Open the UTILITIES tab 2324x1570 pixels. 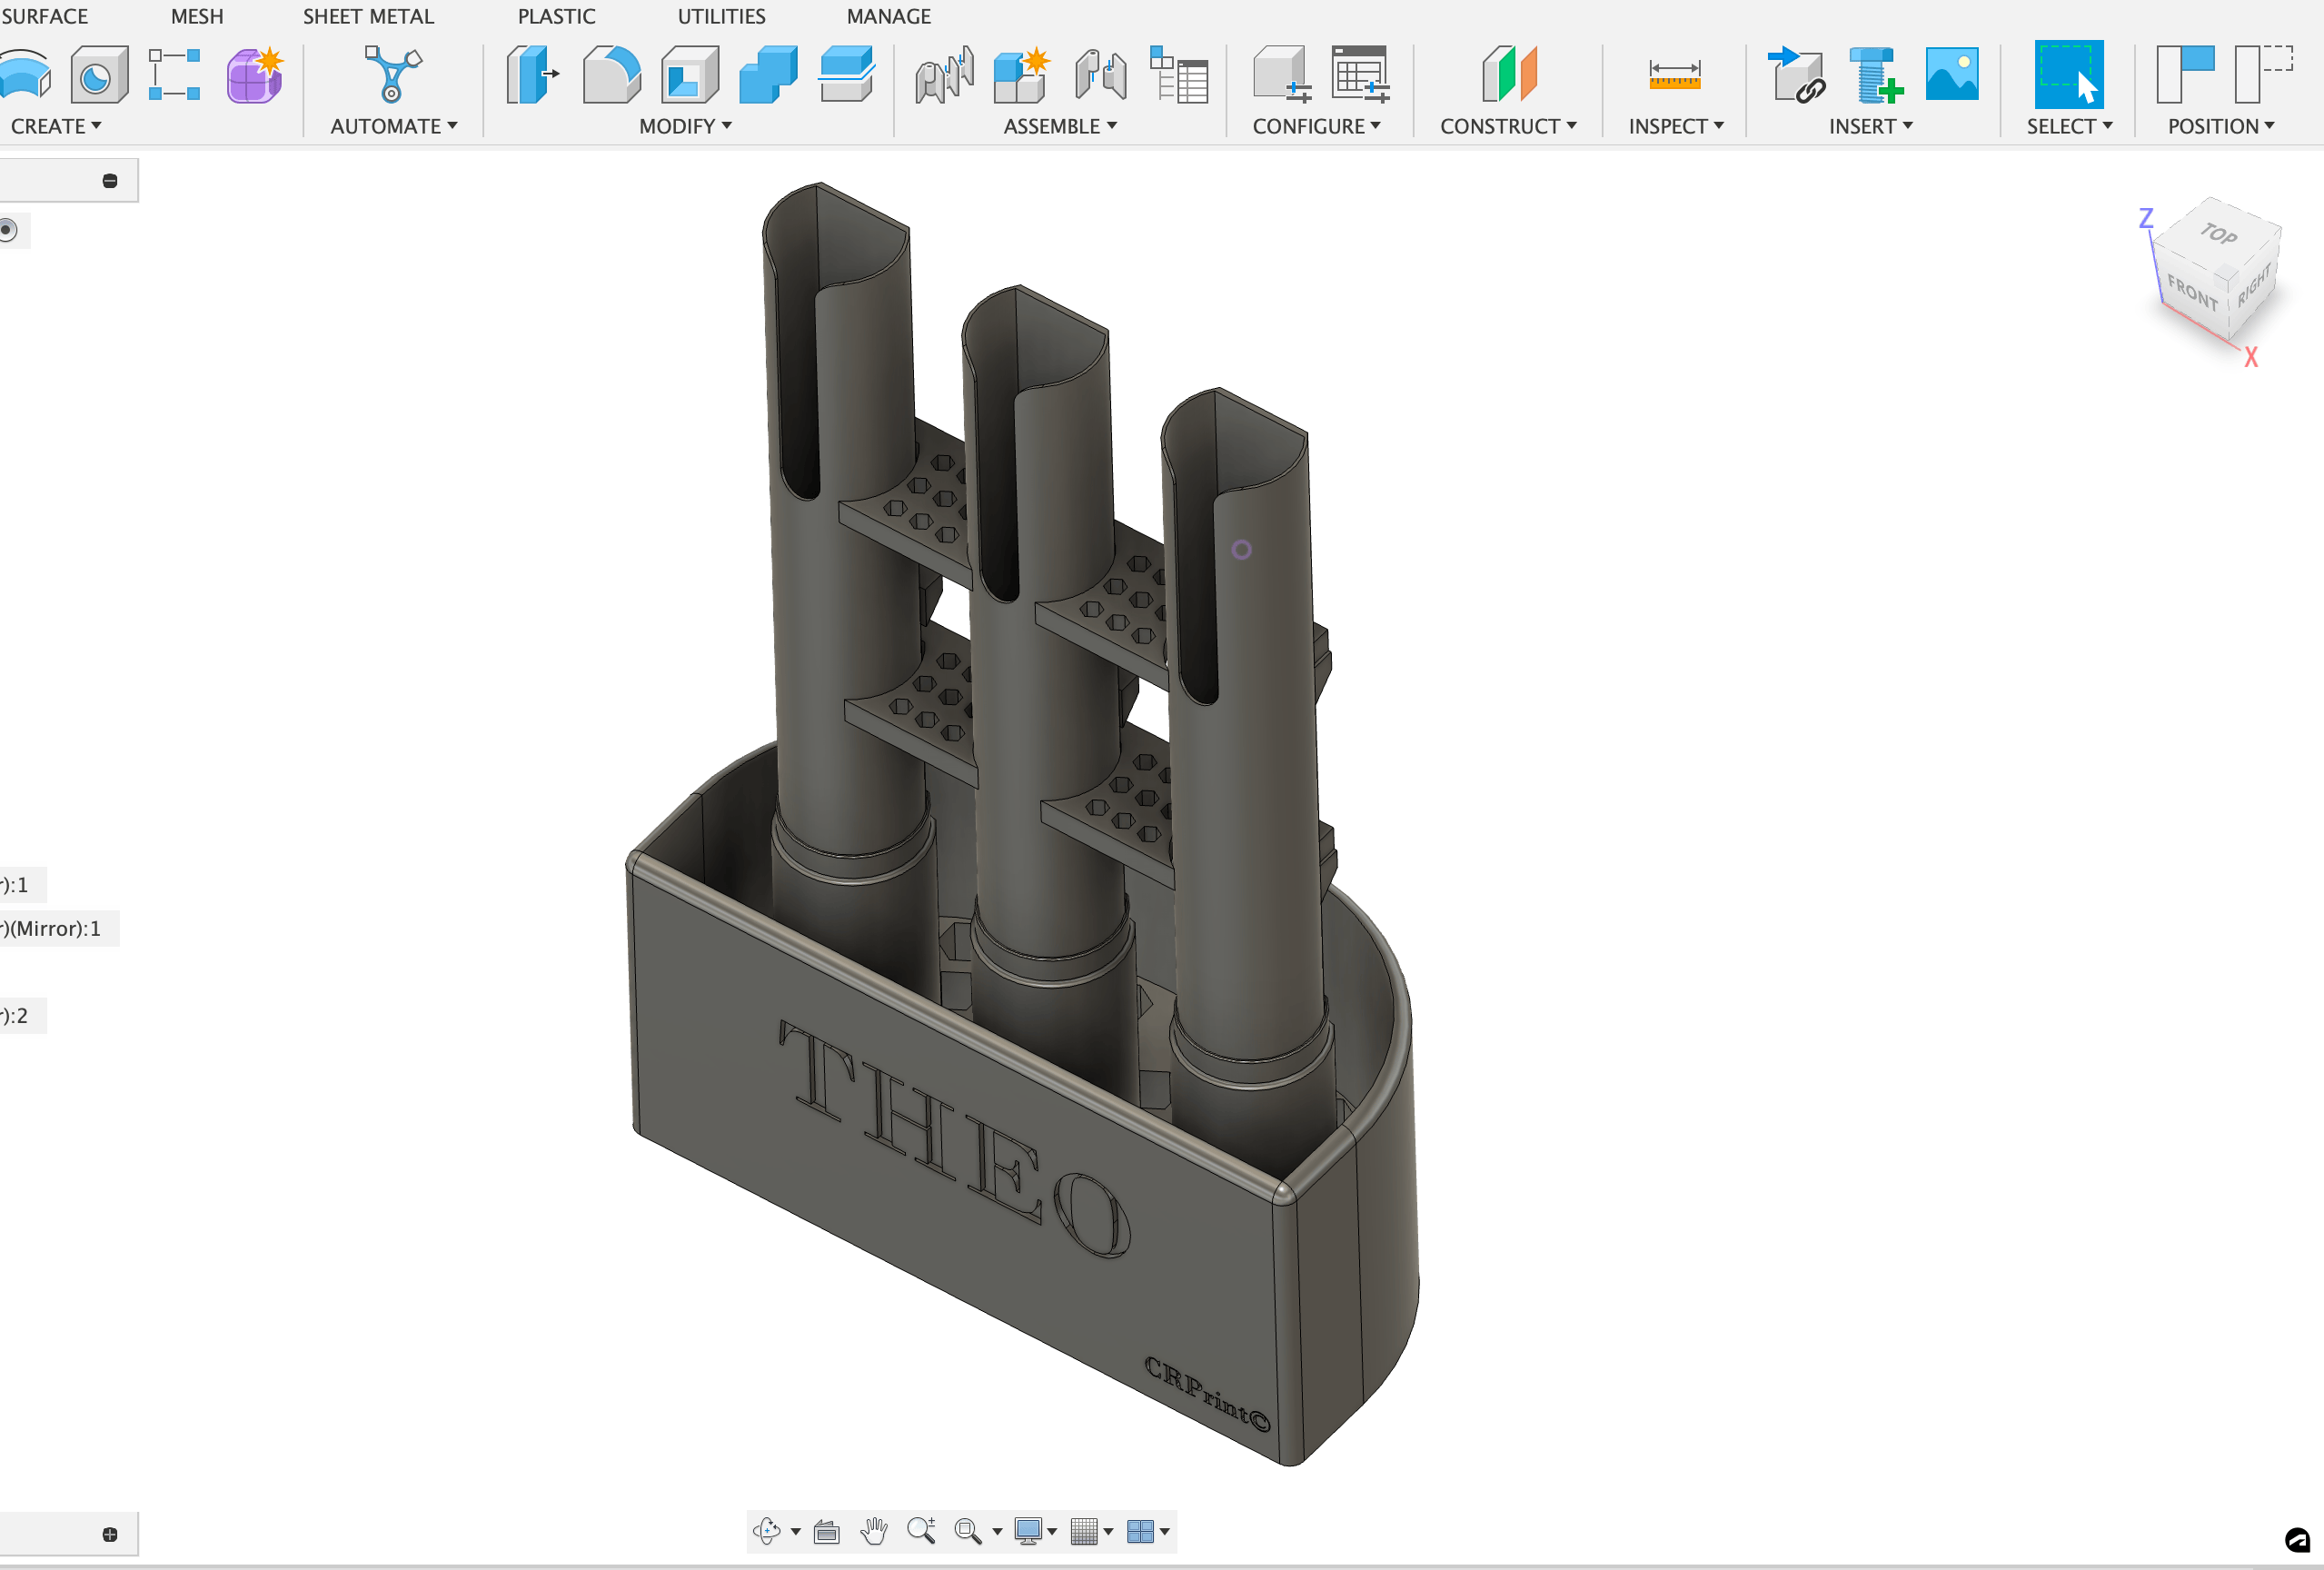point(721,16)
